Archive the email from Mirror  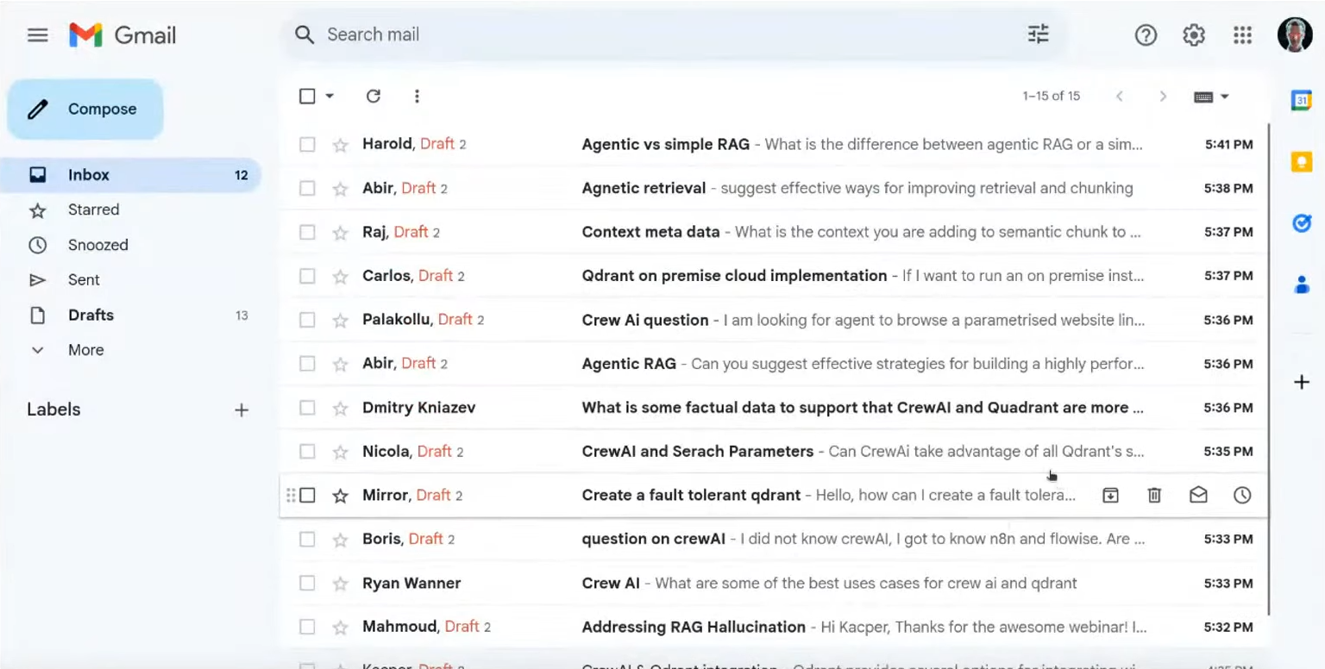(x=1110, y=495)
